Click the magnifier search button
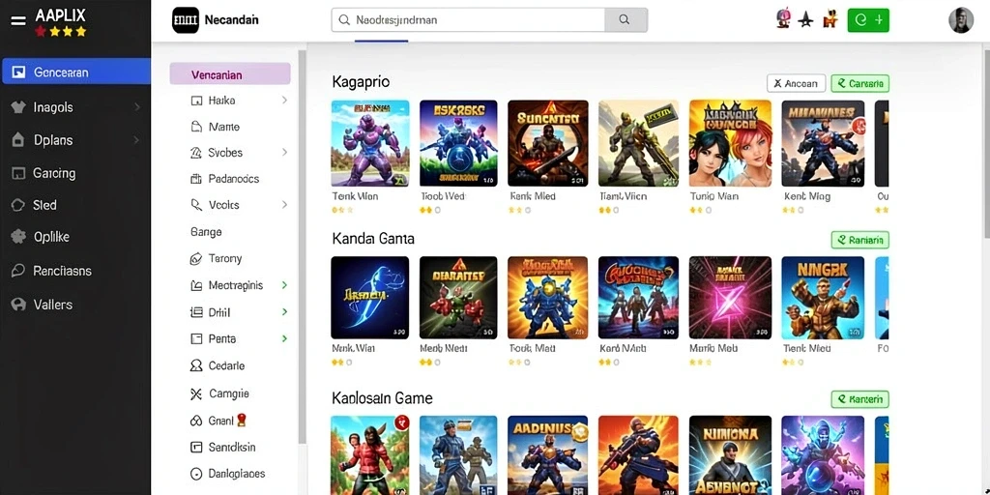990x495 pixels. pyautogui.click(x=626, y=20)
